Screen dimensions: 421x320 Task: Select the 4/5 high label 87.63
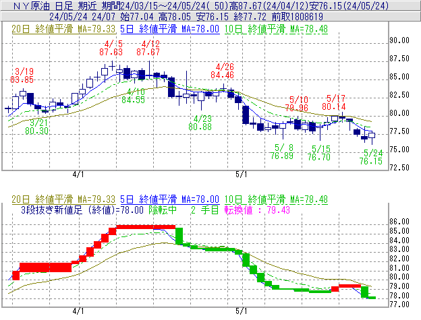point(111,48)
